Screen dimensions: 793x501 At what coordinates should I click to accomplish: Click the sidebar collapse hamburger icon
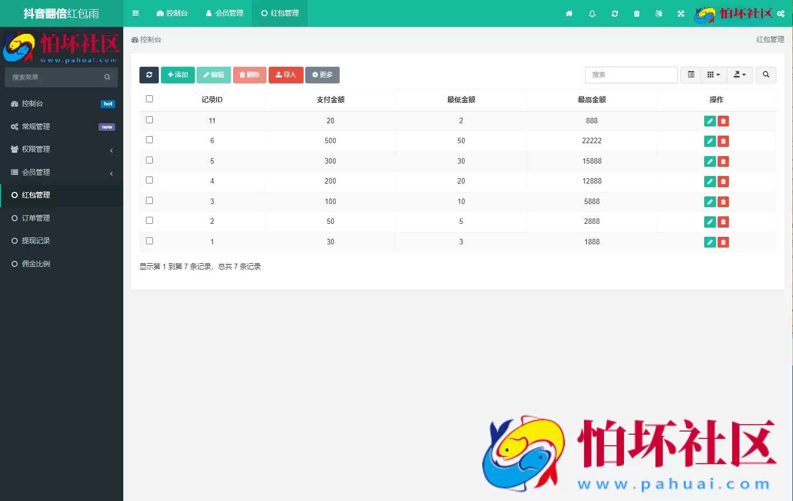135,13
